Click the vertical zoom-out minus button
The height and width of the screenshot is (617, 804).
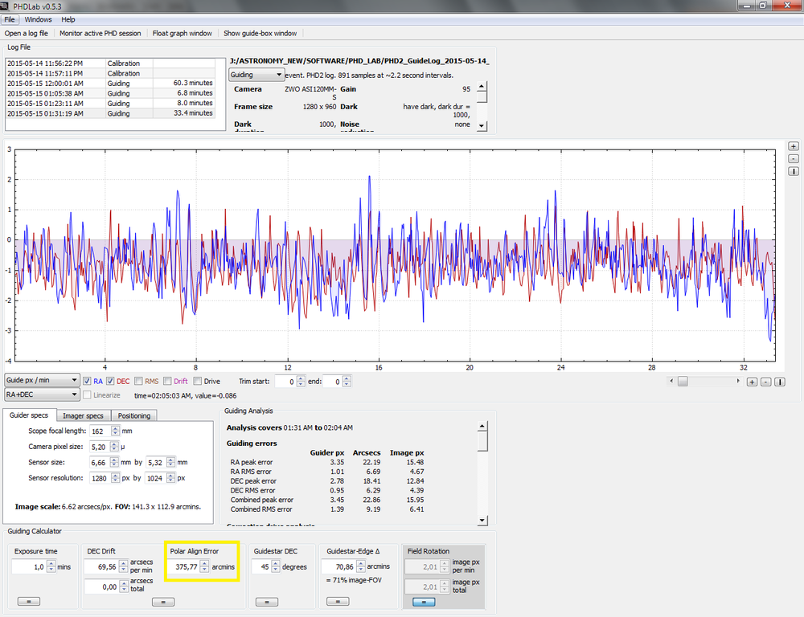[x=794, y=158]
